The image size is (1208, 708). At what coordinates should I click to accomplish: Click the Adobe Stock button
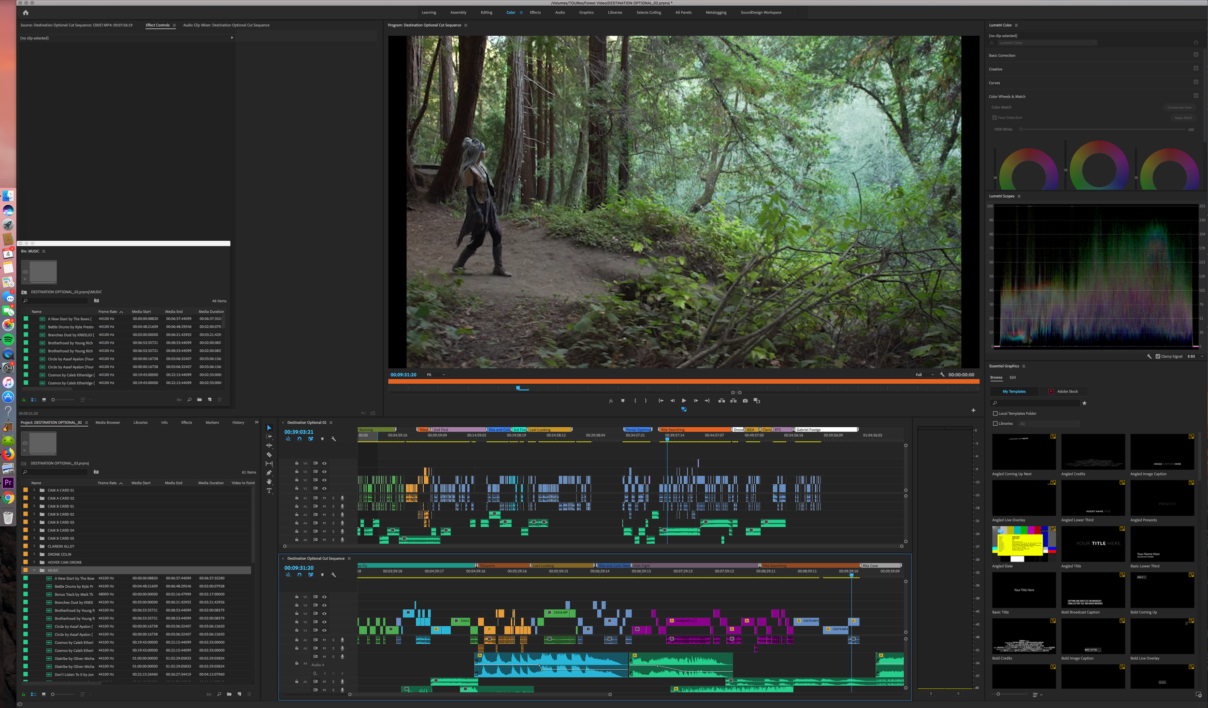click(x=1063, y=391)
